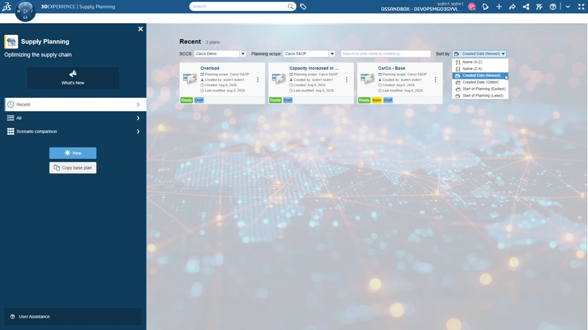Open the tools icon next to help
The width and height of the screenshot is (588, 330).
539,7
